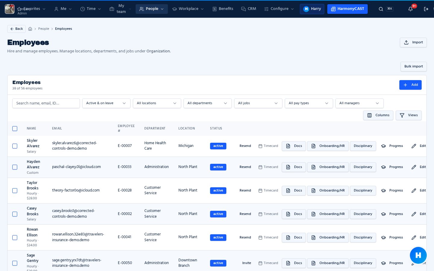Click the Add employee button
This screenshot has height=271, width=434.
pos(410,85)
